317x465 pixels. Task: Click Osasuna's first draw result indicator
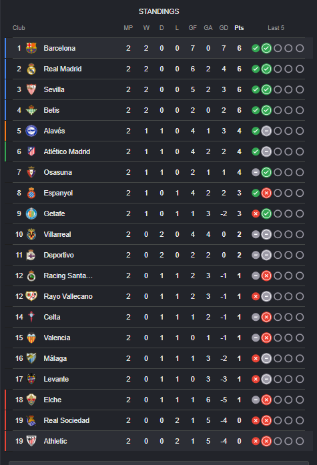click(x=256, y=172)
